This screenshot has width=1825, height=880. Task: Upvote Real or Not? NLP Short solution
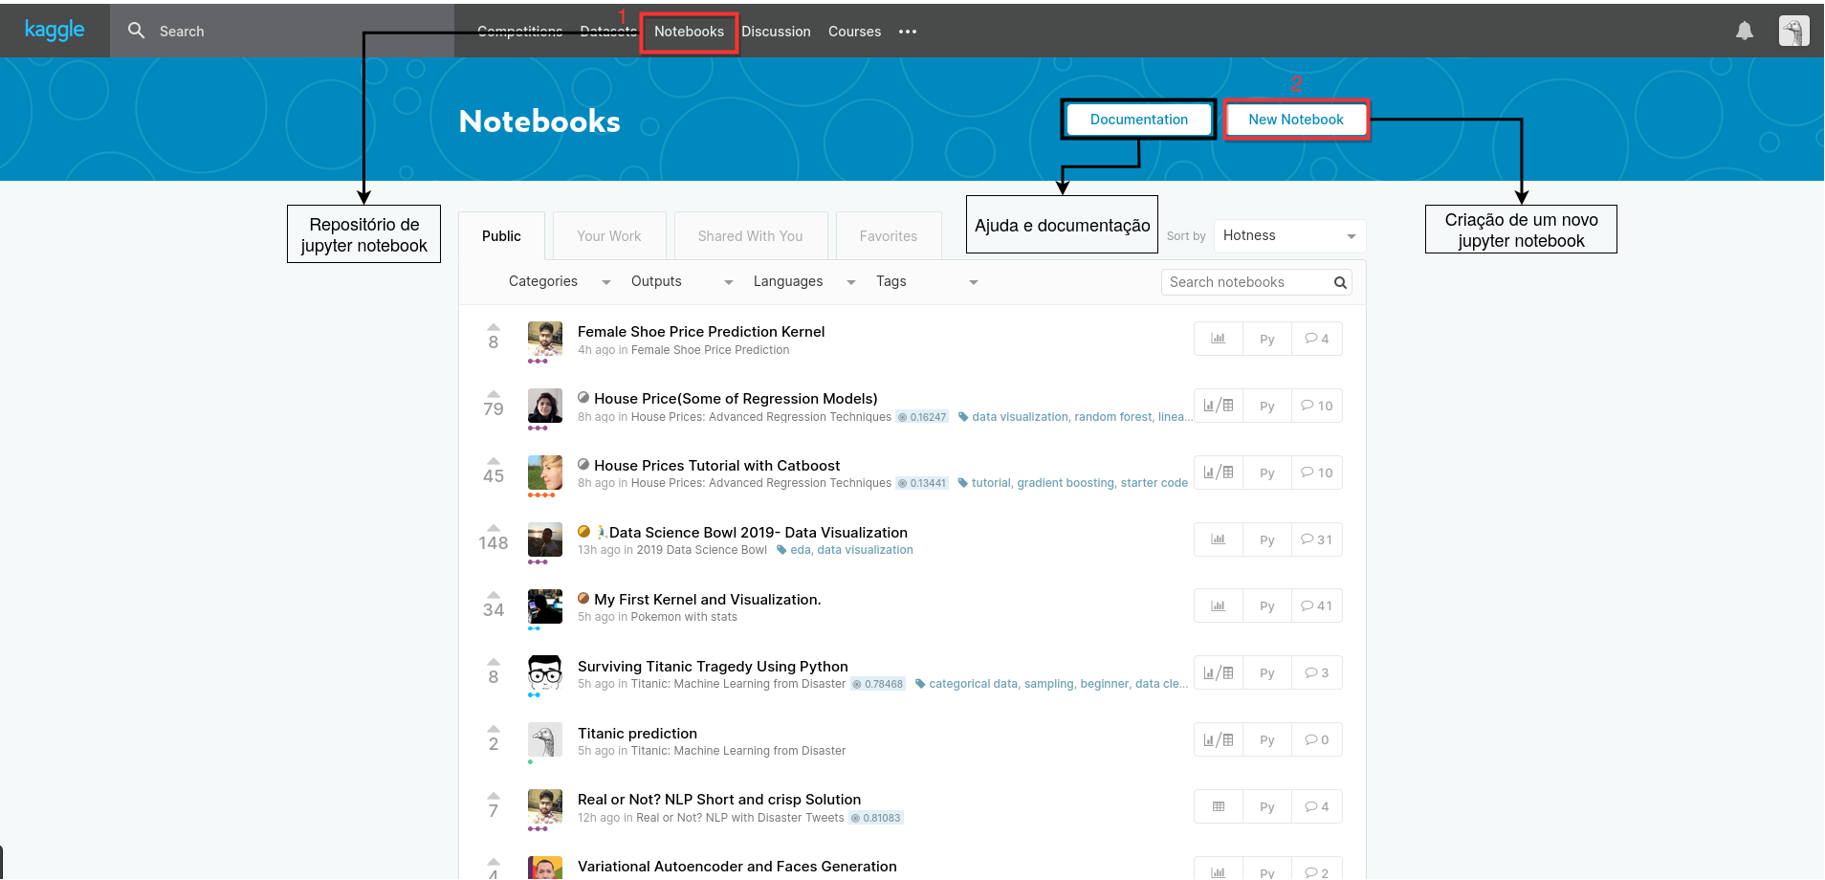pyautogui.click(x=494, y=796)
